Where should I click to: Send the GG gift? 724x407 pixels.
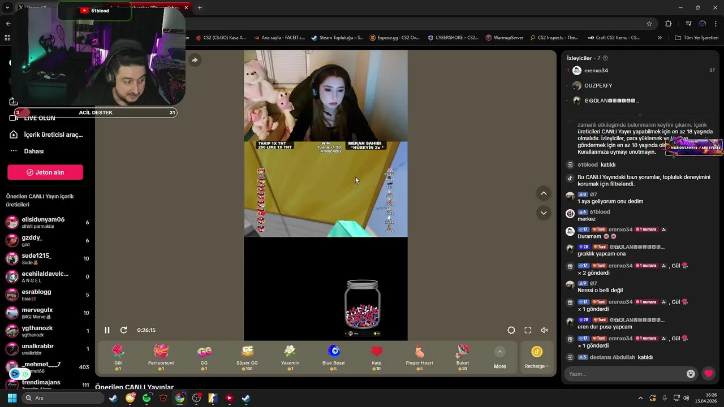tap(204, 357)
